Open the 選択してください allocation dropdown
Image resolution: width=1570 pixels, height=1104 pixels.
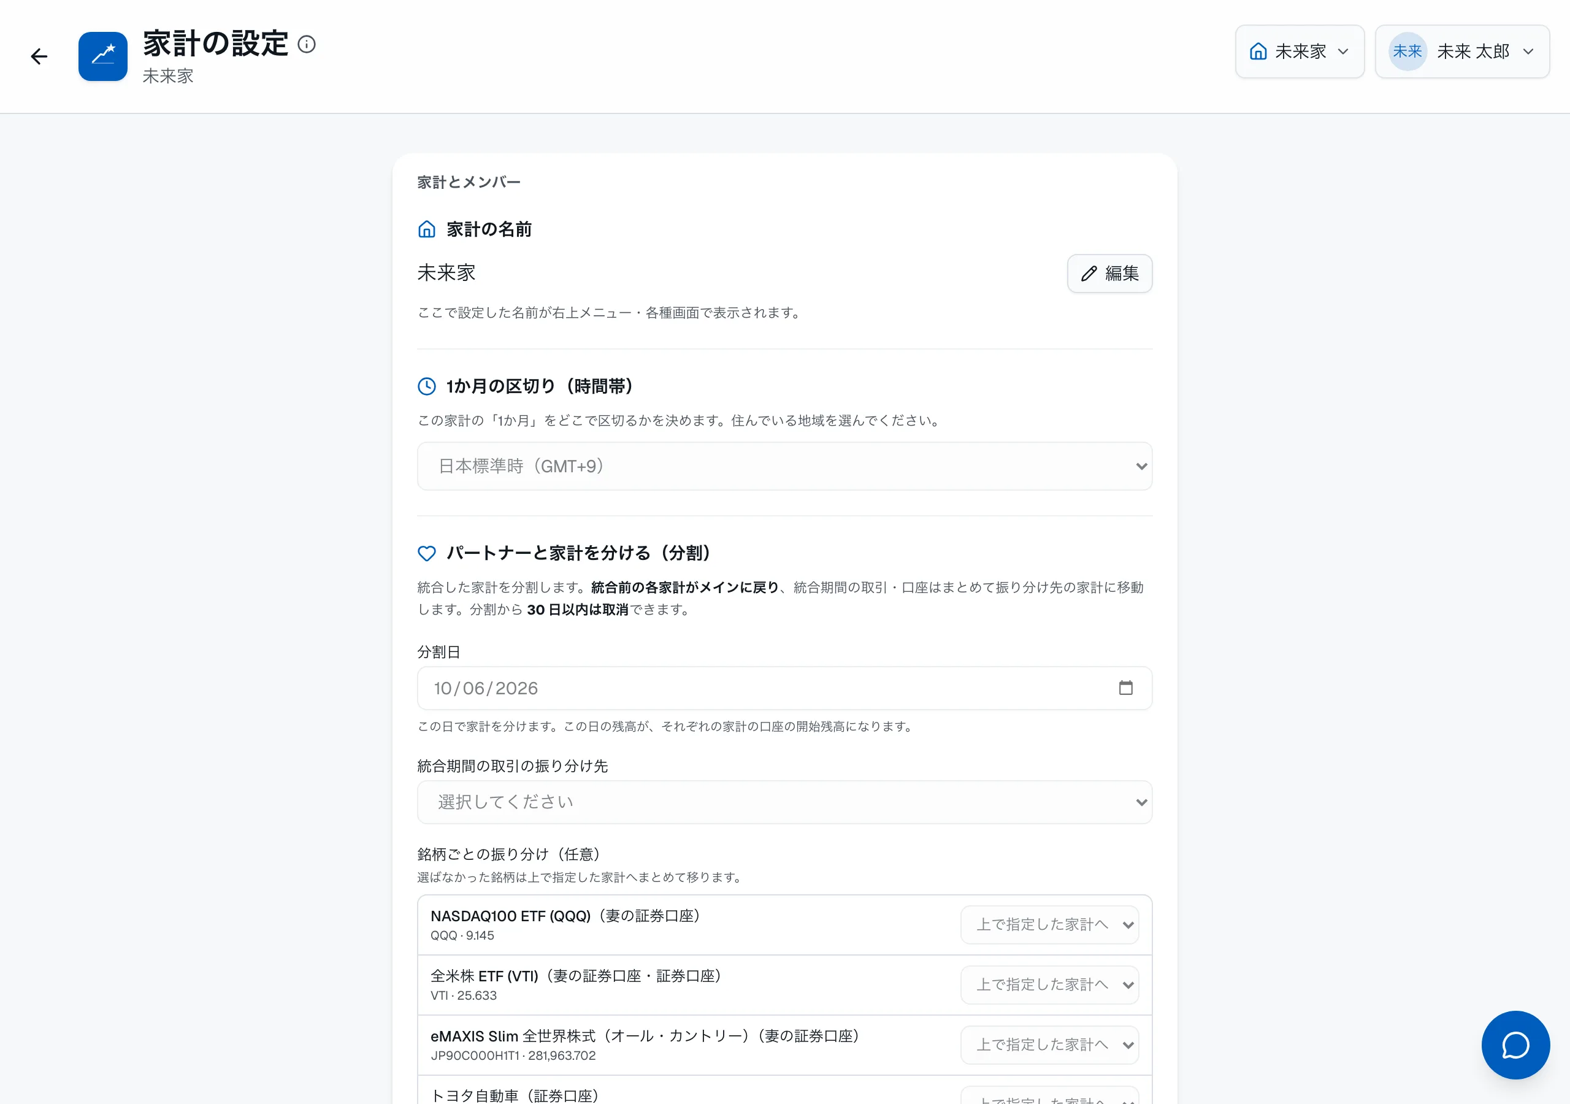(784, 802)
